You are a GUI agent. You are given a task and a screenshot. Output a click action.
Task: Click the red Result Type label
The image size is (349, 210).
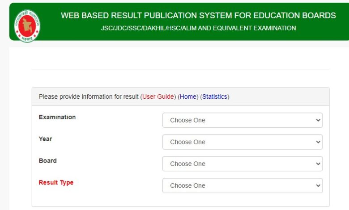(56, 182)
